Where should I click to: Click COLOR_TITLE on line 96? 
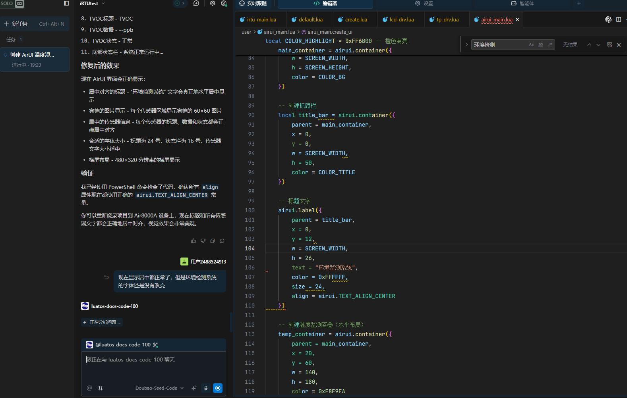coord(337,172)
